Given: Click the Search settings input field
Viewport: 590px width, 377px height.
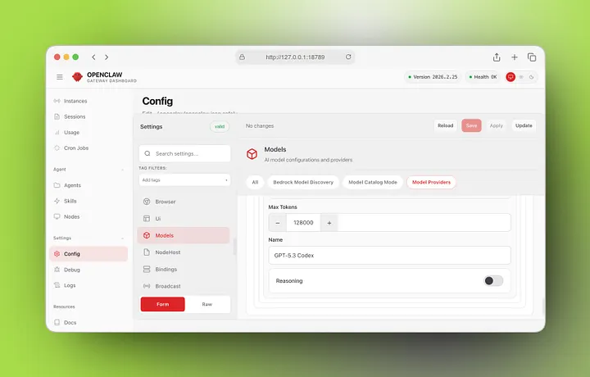Looking at the screenshot, I should 184,153.
